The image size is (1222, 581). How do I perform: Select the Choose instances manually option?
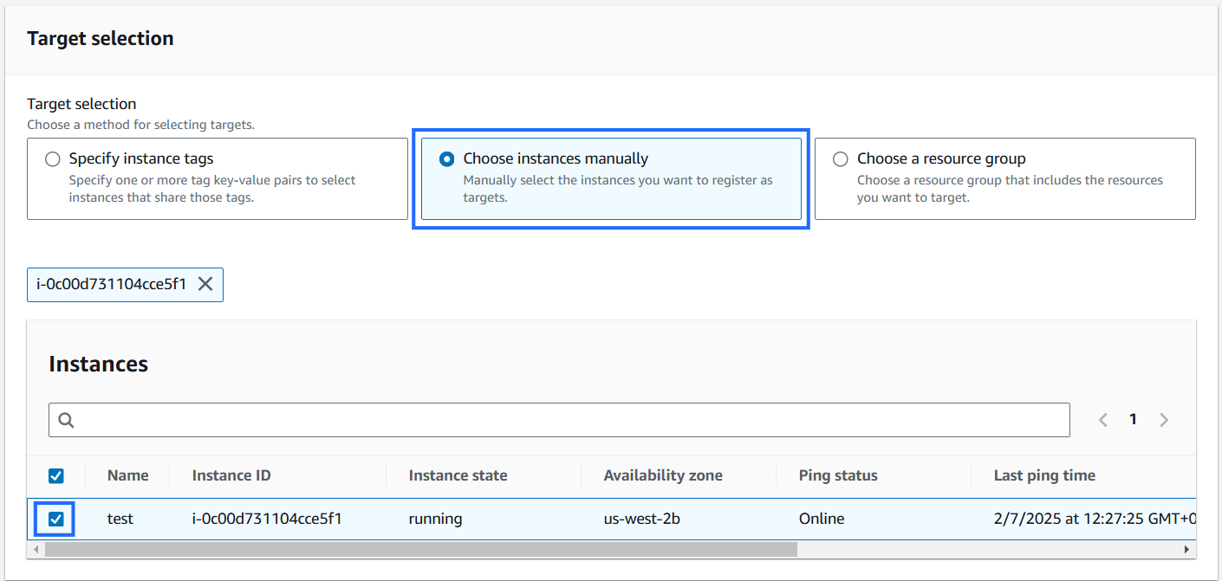[x=446, y=159]
